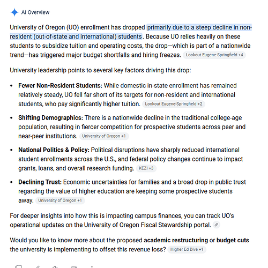Click the bold National Politics & Policy heading
268x268 pixels.
[54, 150]
